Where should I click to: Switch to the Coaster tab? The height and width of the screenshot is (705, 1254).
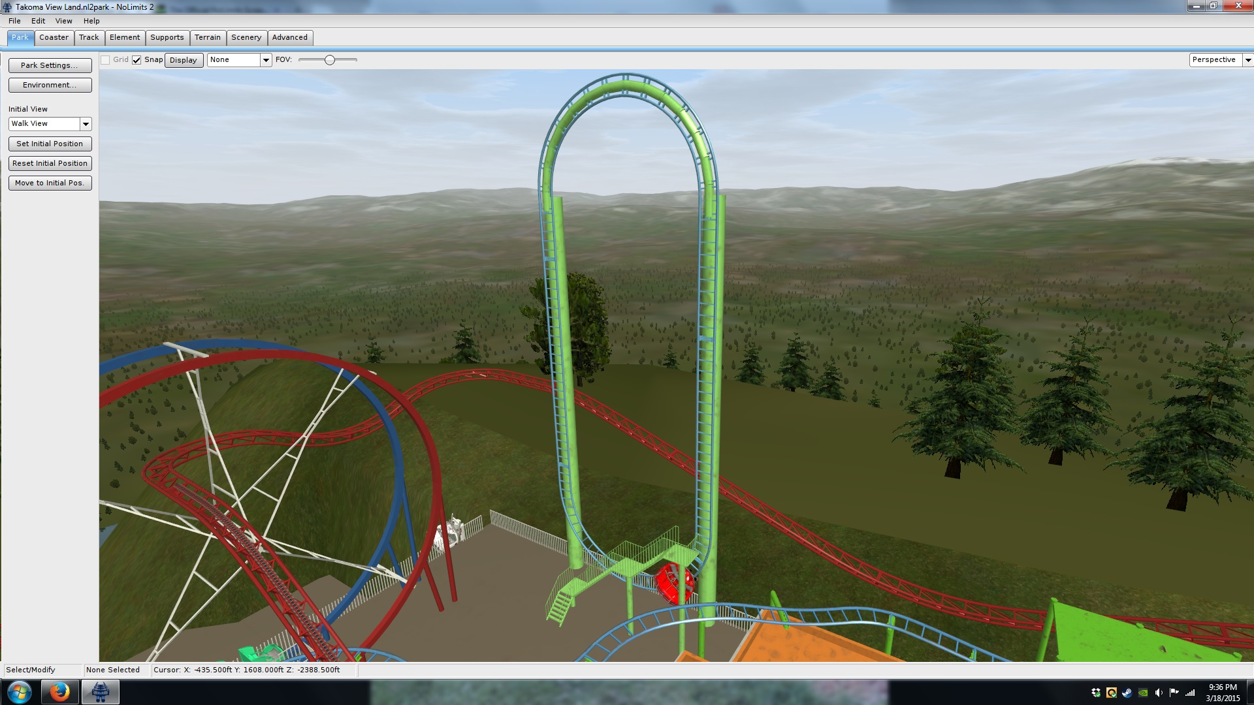click(x=54, y=37)
